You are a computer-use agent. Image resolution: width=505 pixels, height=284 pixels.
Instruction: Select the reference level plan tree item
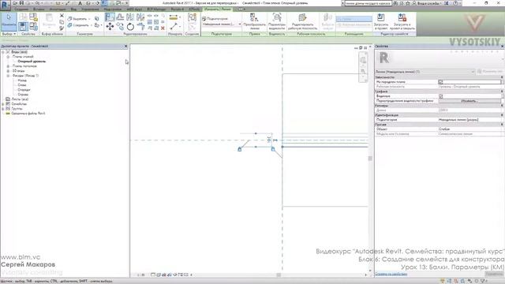[x=32, y=62]
